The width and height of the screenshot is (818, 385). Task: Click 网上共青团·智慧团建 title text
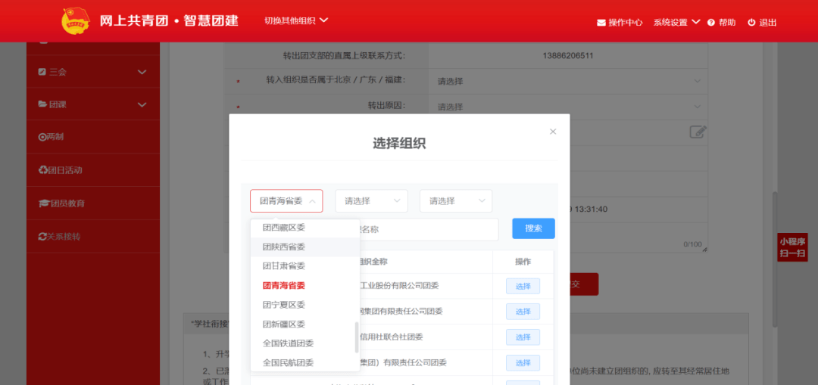click(169, 21)
